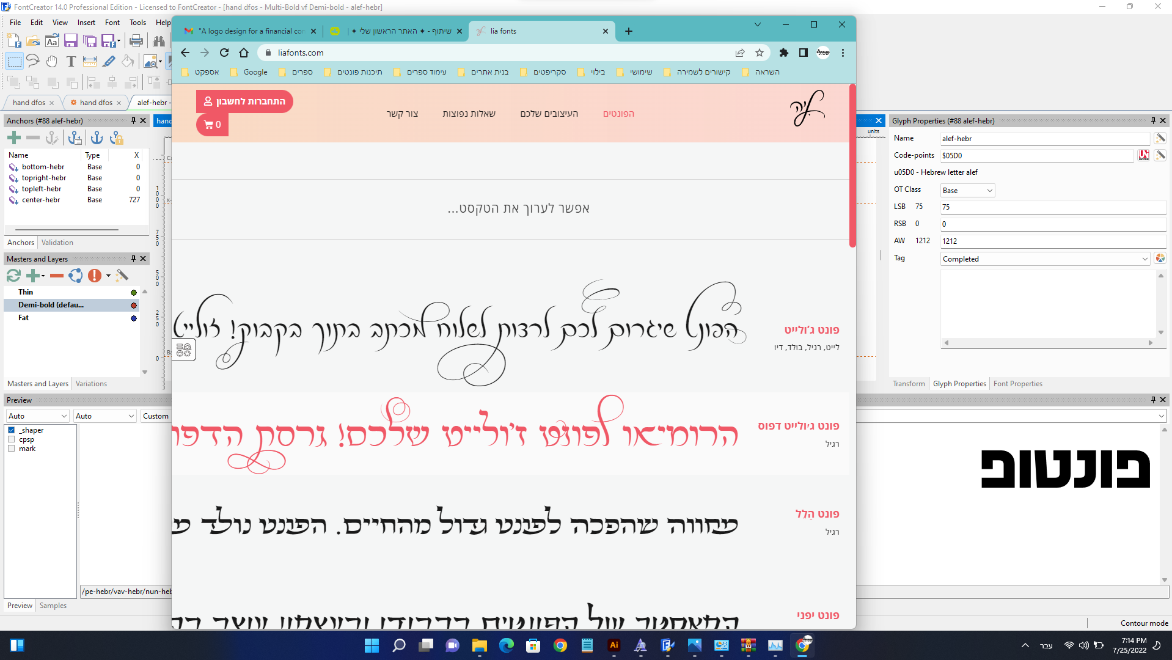The height and width of the screenshot is (660, 1172).
Task: Click the pink account login button
Action: 244,101
